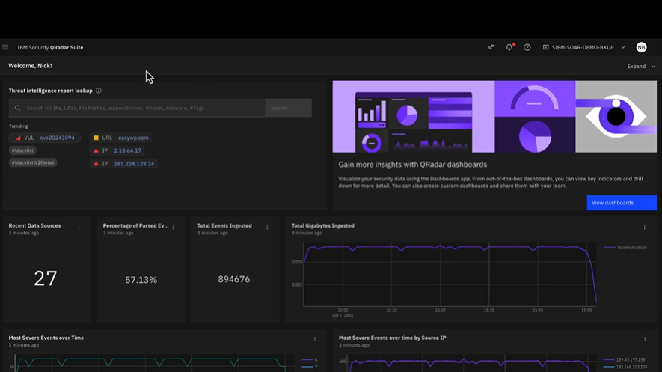Expand the welcome banner via Expand
Screen dimensions: 662x372
pyautogui.click(x=641, y=67)
